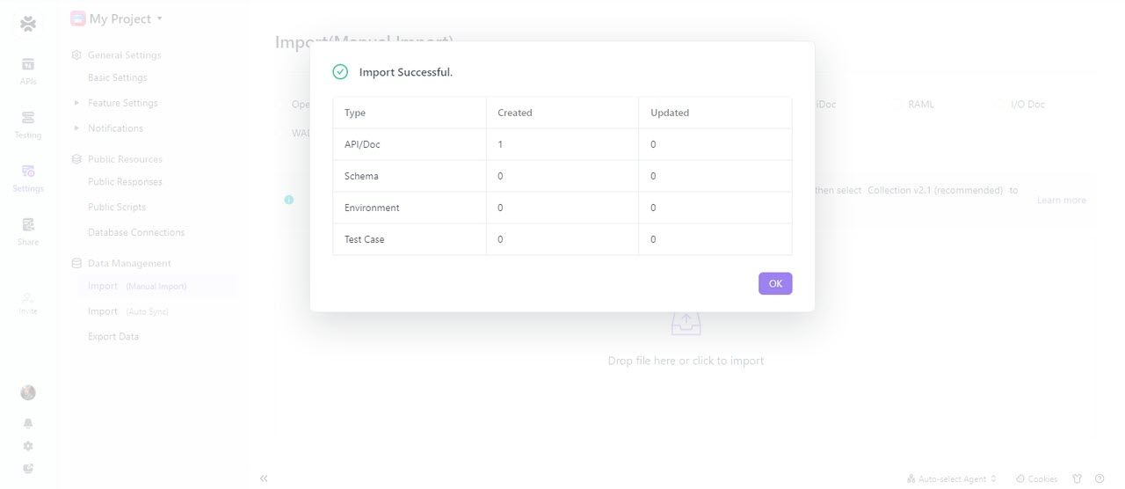The image size is (1125, 489).
Task: Collapse the sidebar with double-chevron icon
Action: click(264, 478)
